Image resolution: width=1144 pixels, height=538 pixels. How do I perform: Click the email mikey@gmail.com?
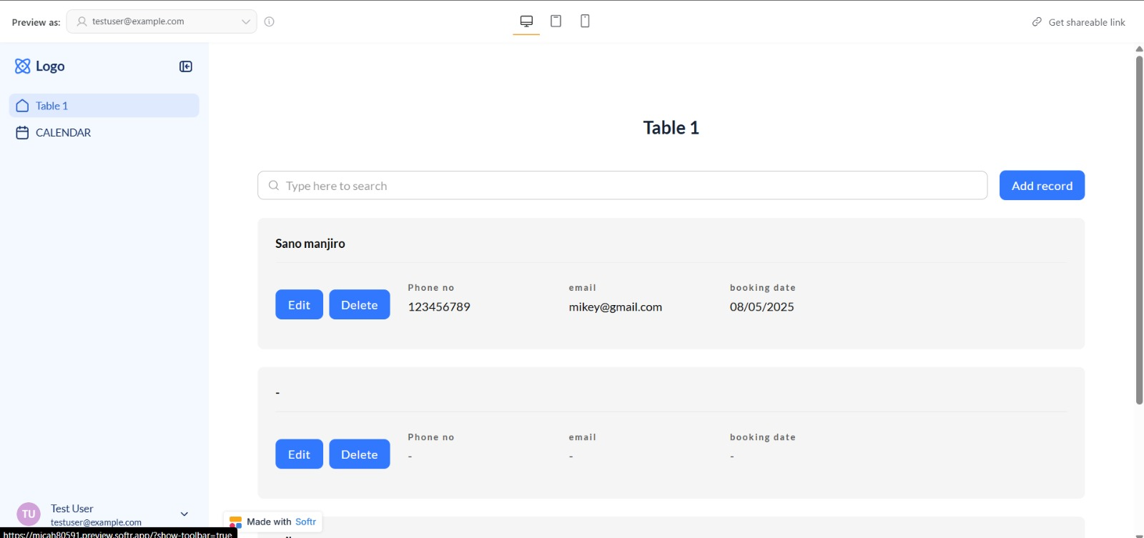616,307
